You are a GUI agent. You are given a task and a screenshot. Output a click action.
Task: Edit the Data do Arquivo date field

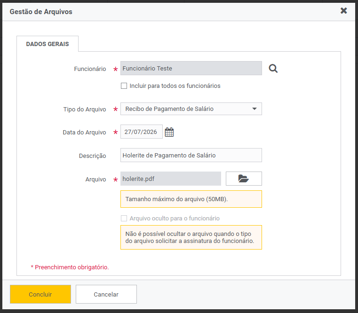tap(141, 132)
